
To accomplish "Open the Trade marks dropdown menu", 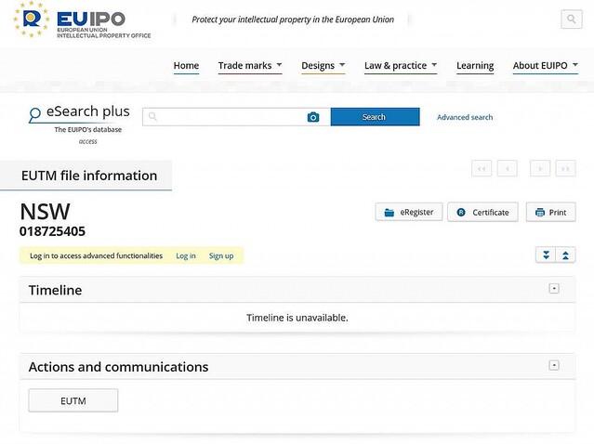I will [x=250, y=66].
